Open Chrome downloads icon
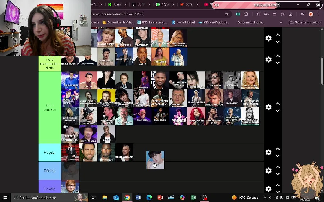The width and height of the screenshot is (324, 202). pos(291,14)
